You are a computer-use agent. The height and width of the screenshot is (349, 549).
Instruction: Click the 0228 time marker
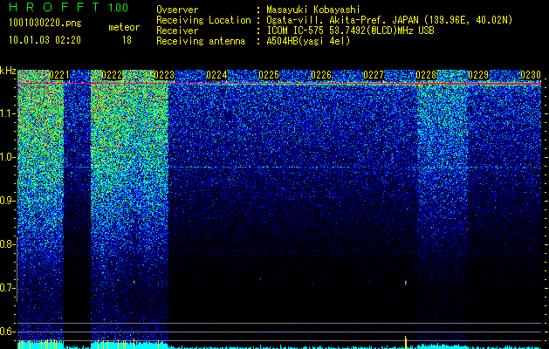pyautogui.click(x=426, y=75)
